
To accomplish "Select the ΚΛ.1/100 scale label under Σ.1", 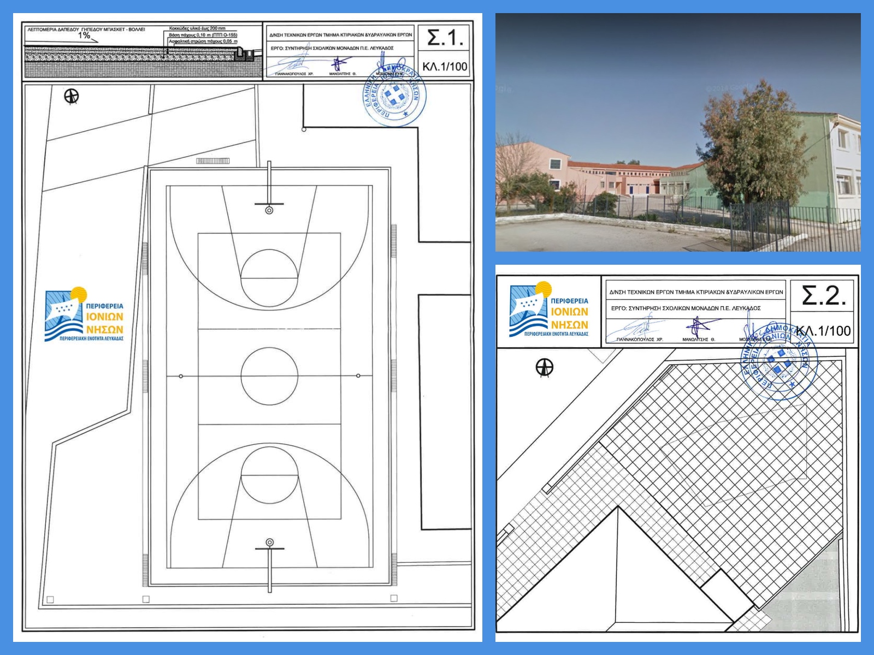I will [445, 67].
